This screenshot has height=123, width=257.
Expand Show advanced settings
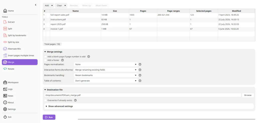(60, 106)
